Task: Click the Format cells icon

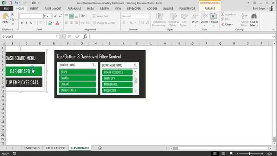Action: click(x=213, y=16)
